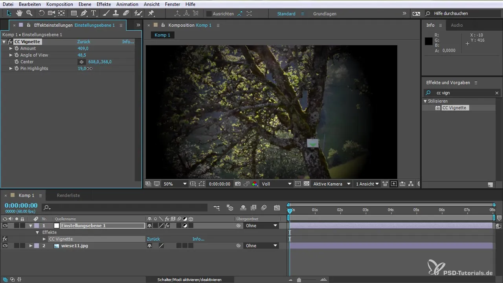This screenshot has height=283, width=503.
Task: Open the Ohne parent dropdown for Einstellungsebene 1
Action: [x=261, y=226]
